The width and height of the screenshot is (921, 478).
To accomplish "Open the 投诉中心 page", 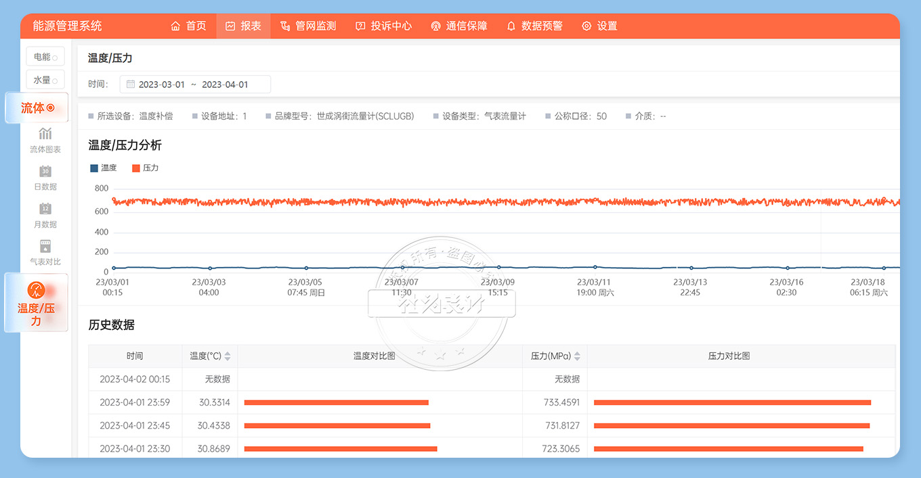I will [383, 26].
